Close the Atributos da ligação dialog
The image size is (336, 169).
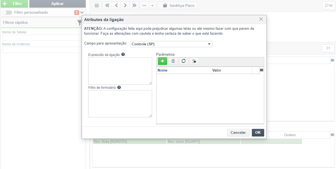(x=261, y=19)
